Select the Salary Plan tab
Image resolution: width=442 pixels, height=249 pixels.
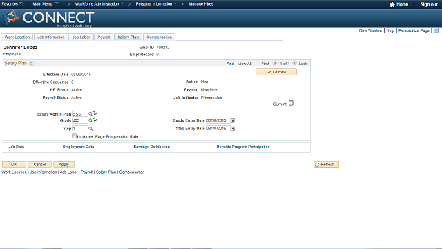click(128, 37)
